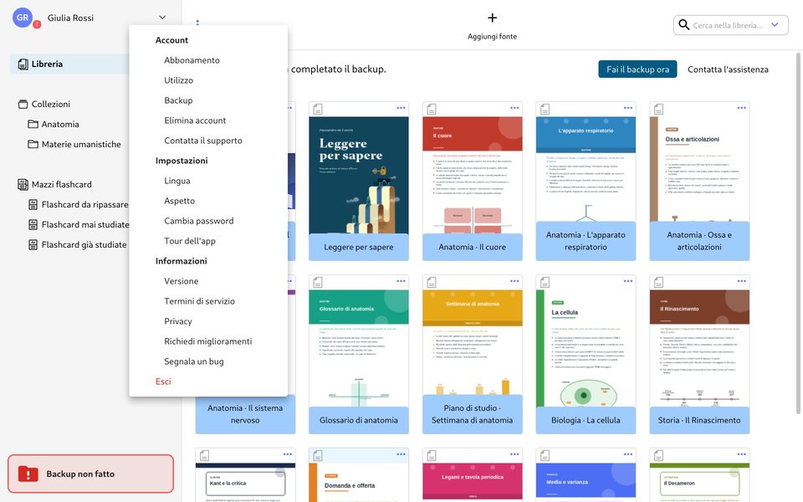Open options menu for L'apparato respiratorio card
The height and width of the screenshot is (502, 803).
[x=628, y=108]
